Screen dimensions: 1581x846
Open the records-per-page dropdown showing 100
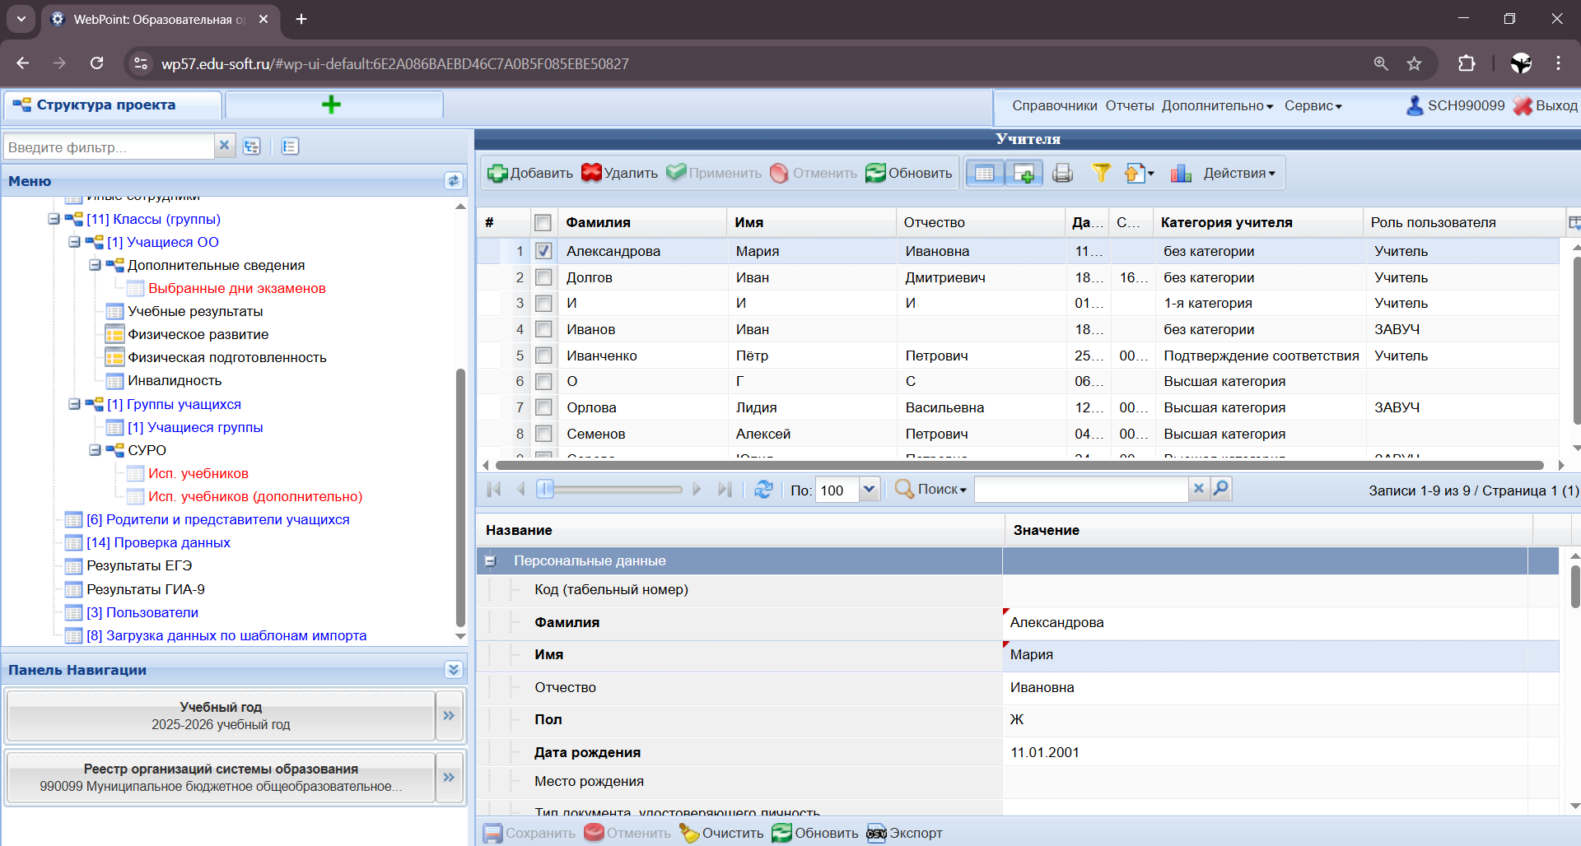(x=869, y=490)
